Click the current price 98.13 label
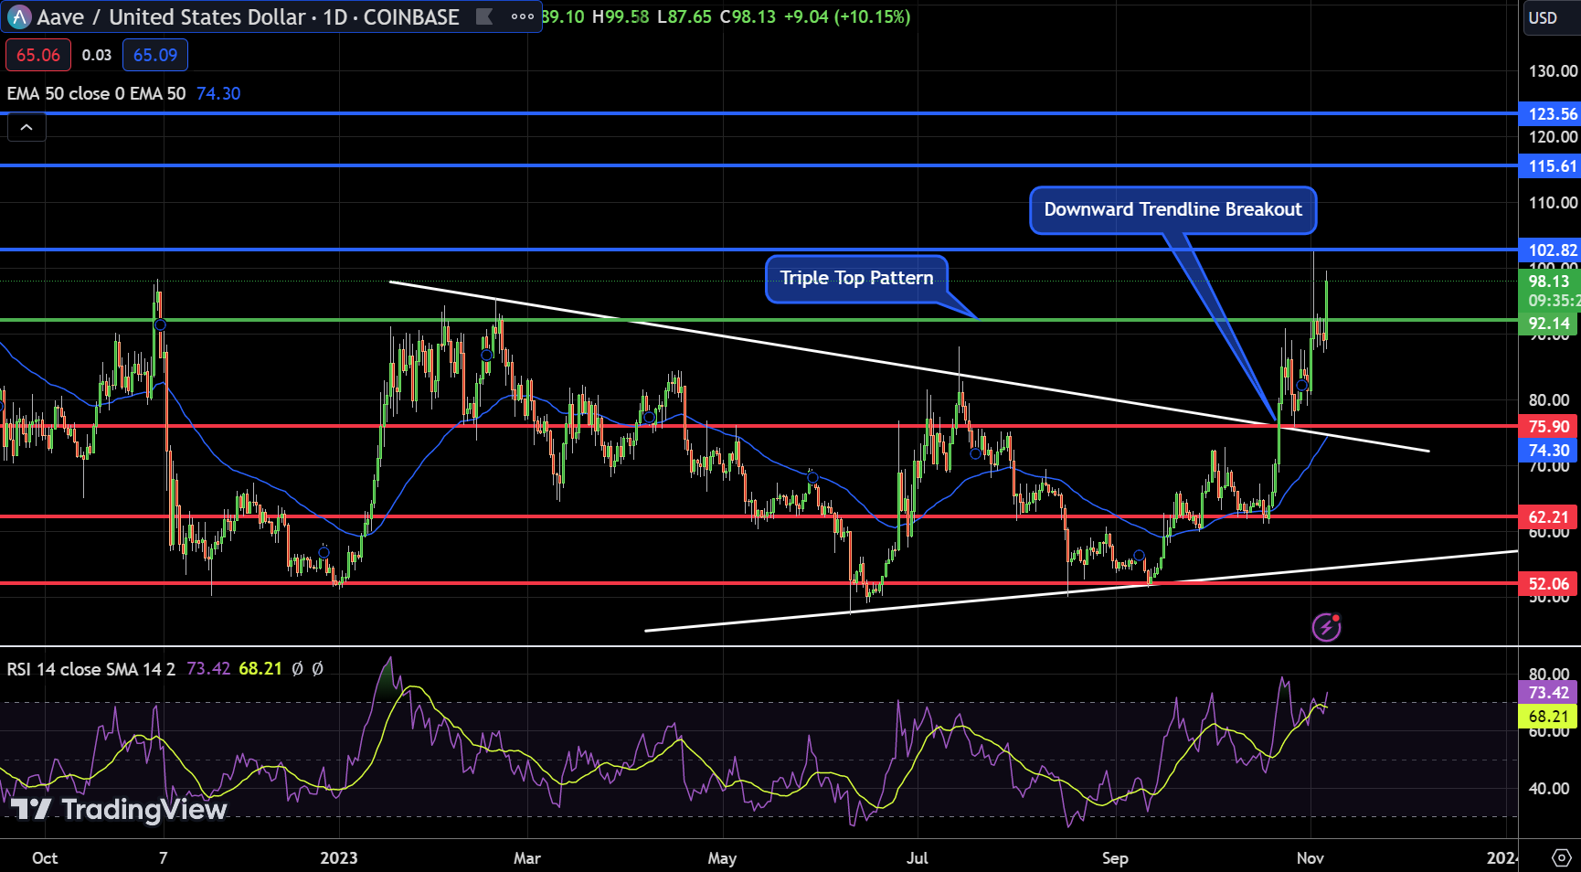This screenshot has width=1581, height=872. 1549,282
